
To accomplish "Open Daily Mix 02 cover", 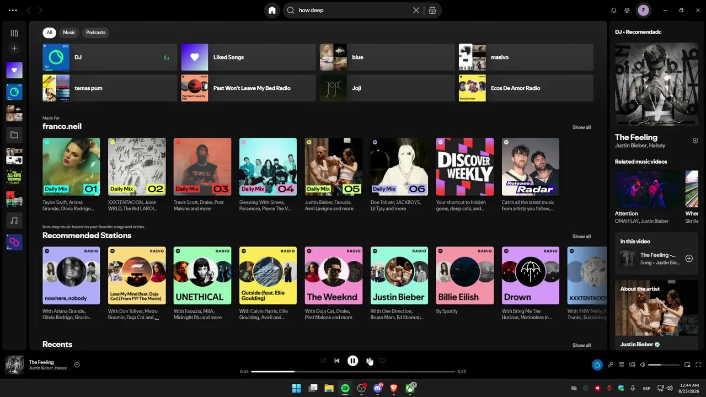I will pos(137,167).
